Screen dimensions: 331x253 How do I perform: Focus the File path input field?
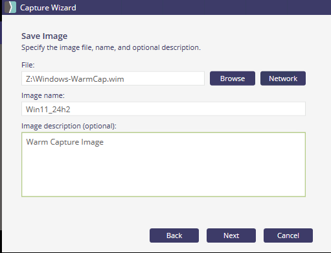[113, 78]
